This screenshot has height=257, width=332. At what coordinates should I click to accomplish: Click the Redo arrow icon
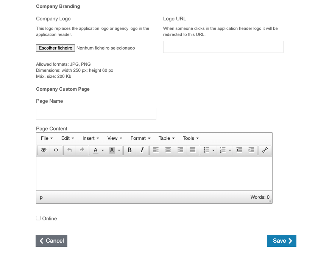[x=81, y=150]
